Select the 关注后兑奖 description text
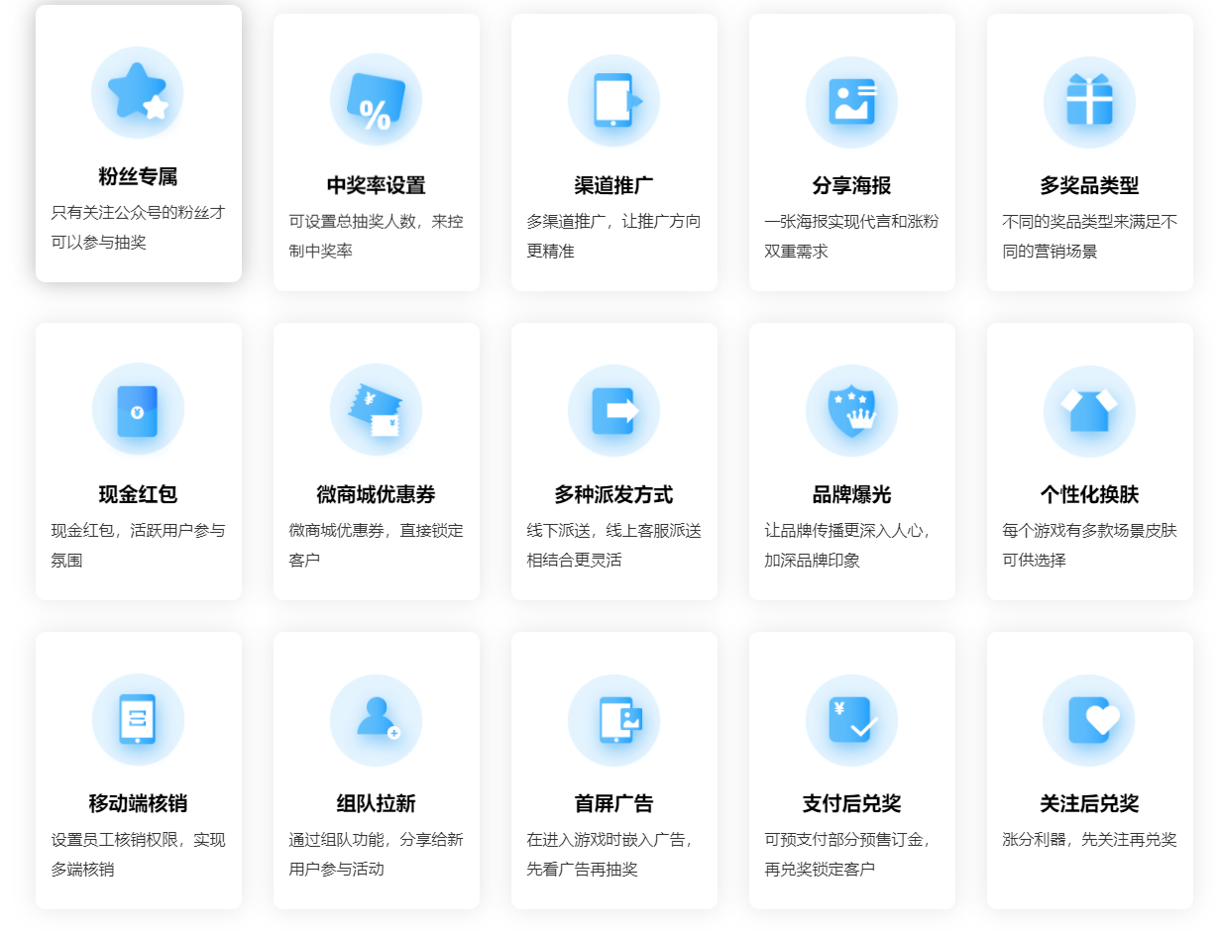1218x931 pixels. 1089,840
